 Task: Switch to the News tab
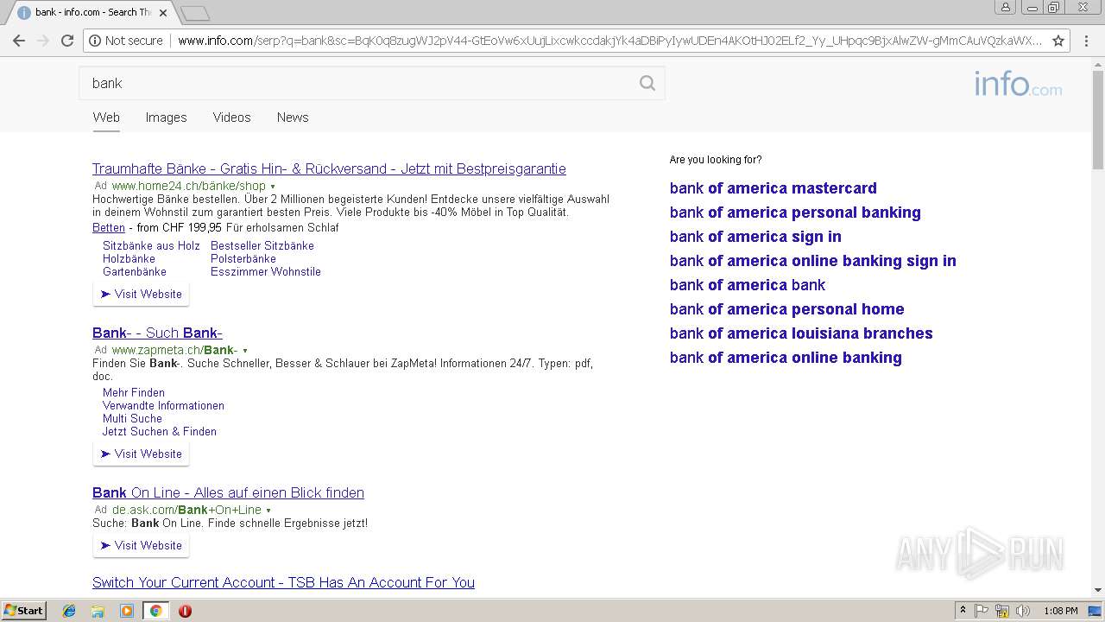293,117
